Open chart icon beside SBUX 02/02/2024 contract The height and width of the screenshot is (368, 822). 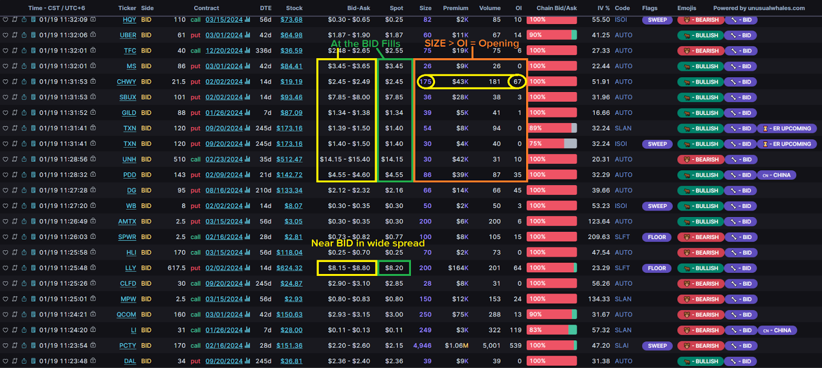pos(248,97)
